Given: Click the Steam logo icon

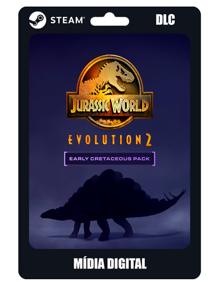Looking at the screenshot, I should tap(37, 20).
